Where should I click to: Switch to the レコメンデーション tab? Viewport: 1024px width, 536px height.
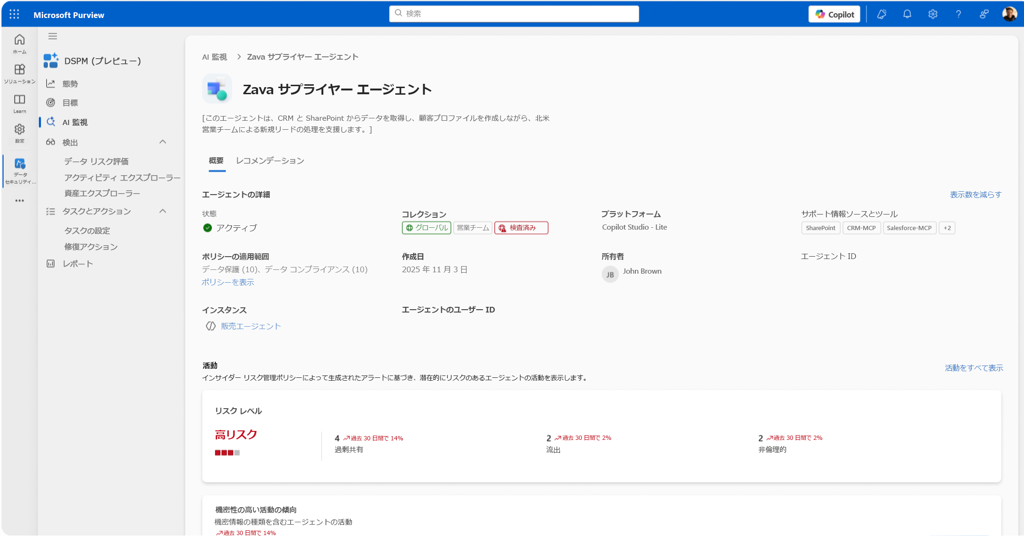click(270, 161)
